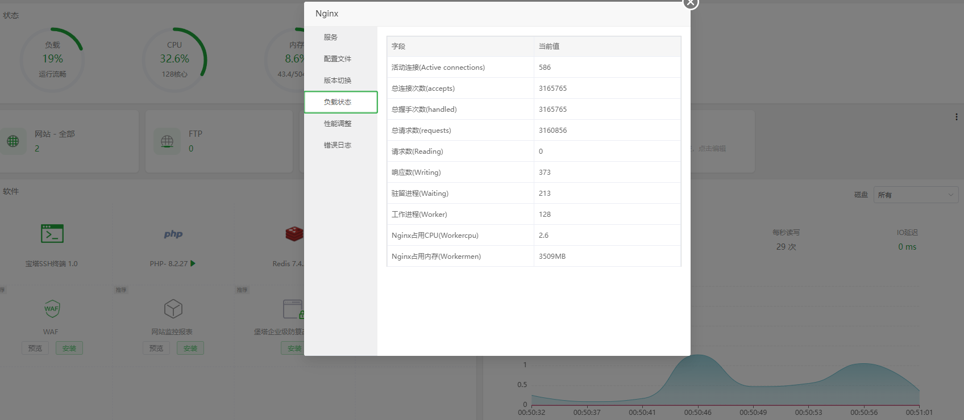Select the 请求数(Reading) row label
Viewport: 964px width, 420px height.
417,152
